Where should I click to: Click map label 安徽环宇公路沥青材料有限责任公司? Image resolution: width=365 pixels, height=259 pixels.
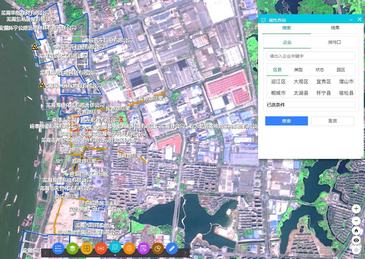(38, 28)
